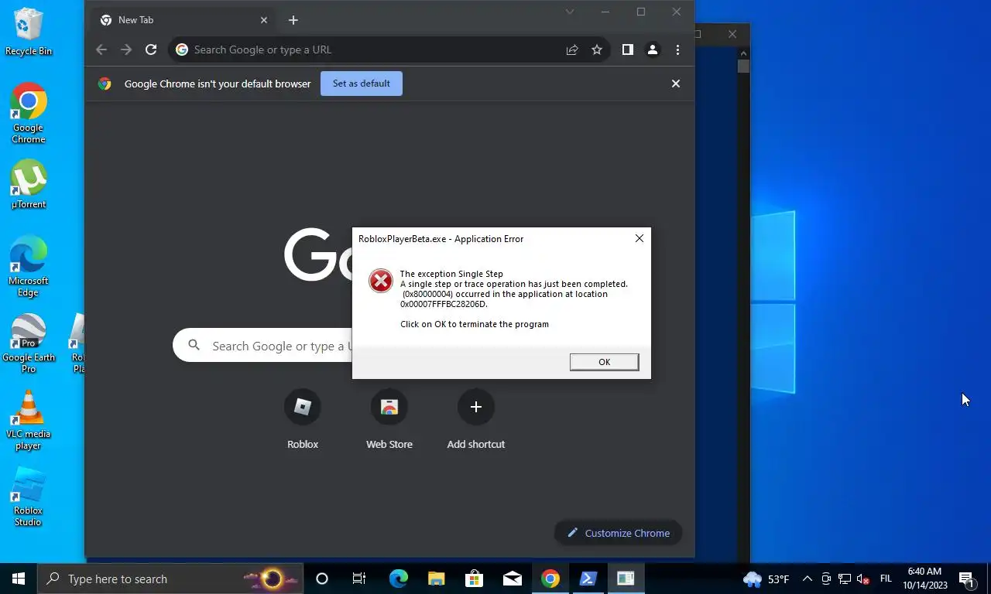This screenshot has height=594, width=991.
Task: Select Roblox Studio desktop shortcut
Action: coord(29,497)
